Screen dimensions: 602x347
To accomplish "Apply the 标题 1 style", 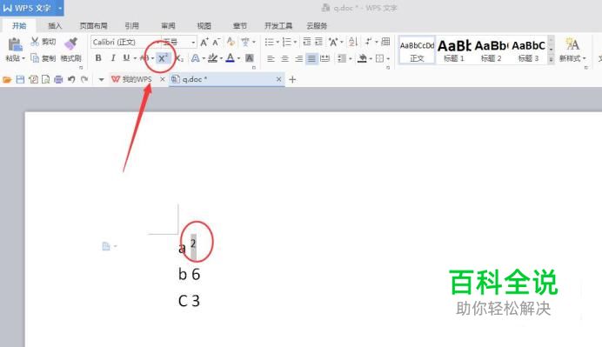I will (x=454, y=50).
